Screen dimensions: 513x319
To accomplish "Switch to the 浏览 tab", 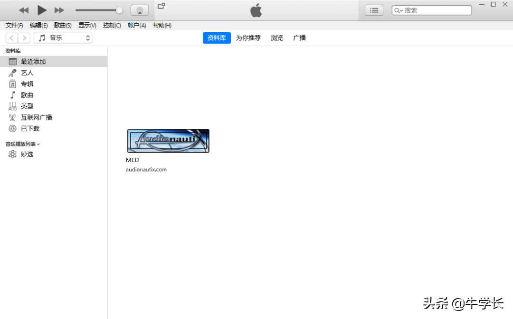I will tap(277, 38).
